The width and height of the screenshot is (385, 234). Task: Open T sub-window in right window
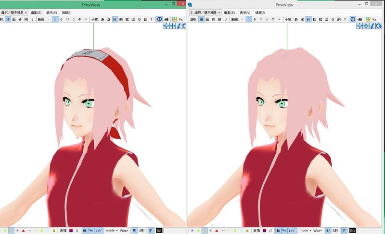pyautogui.click(x=345, y=19)
